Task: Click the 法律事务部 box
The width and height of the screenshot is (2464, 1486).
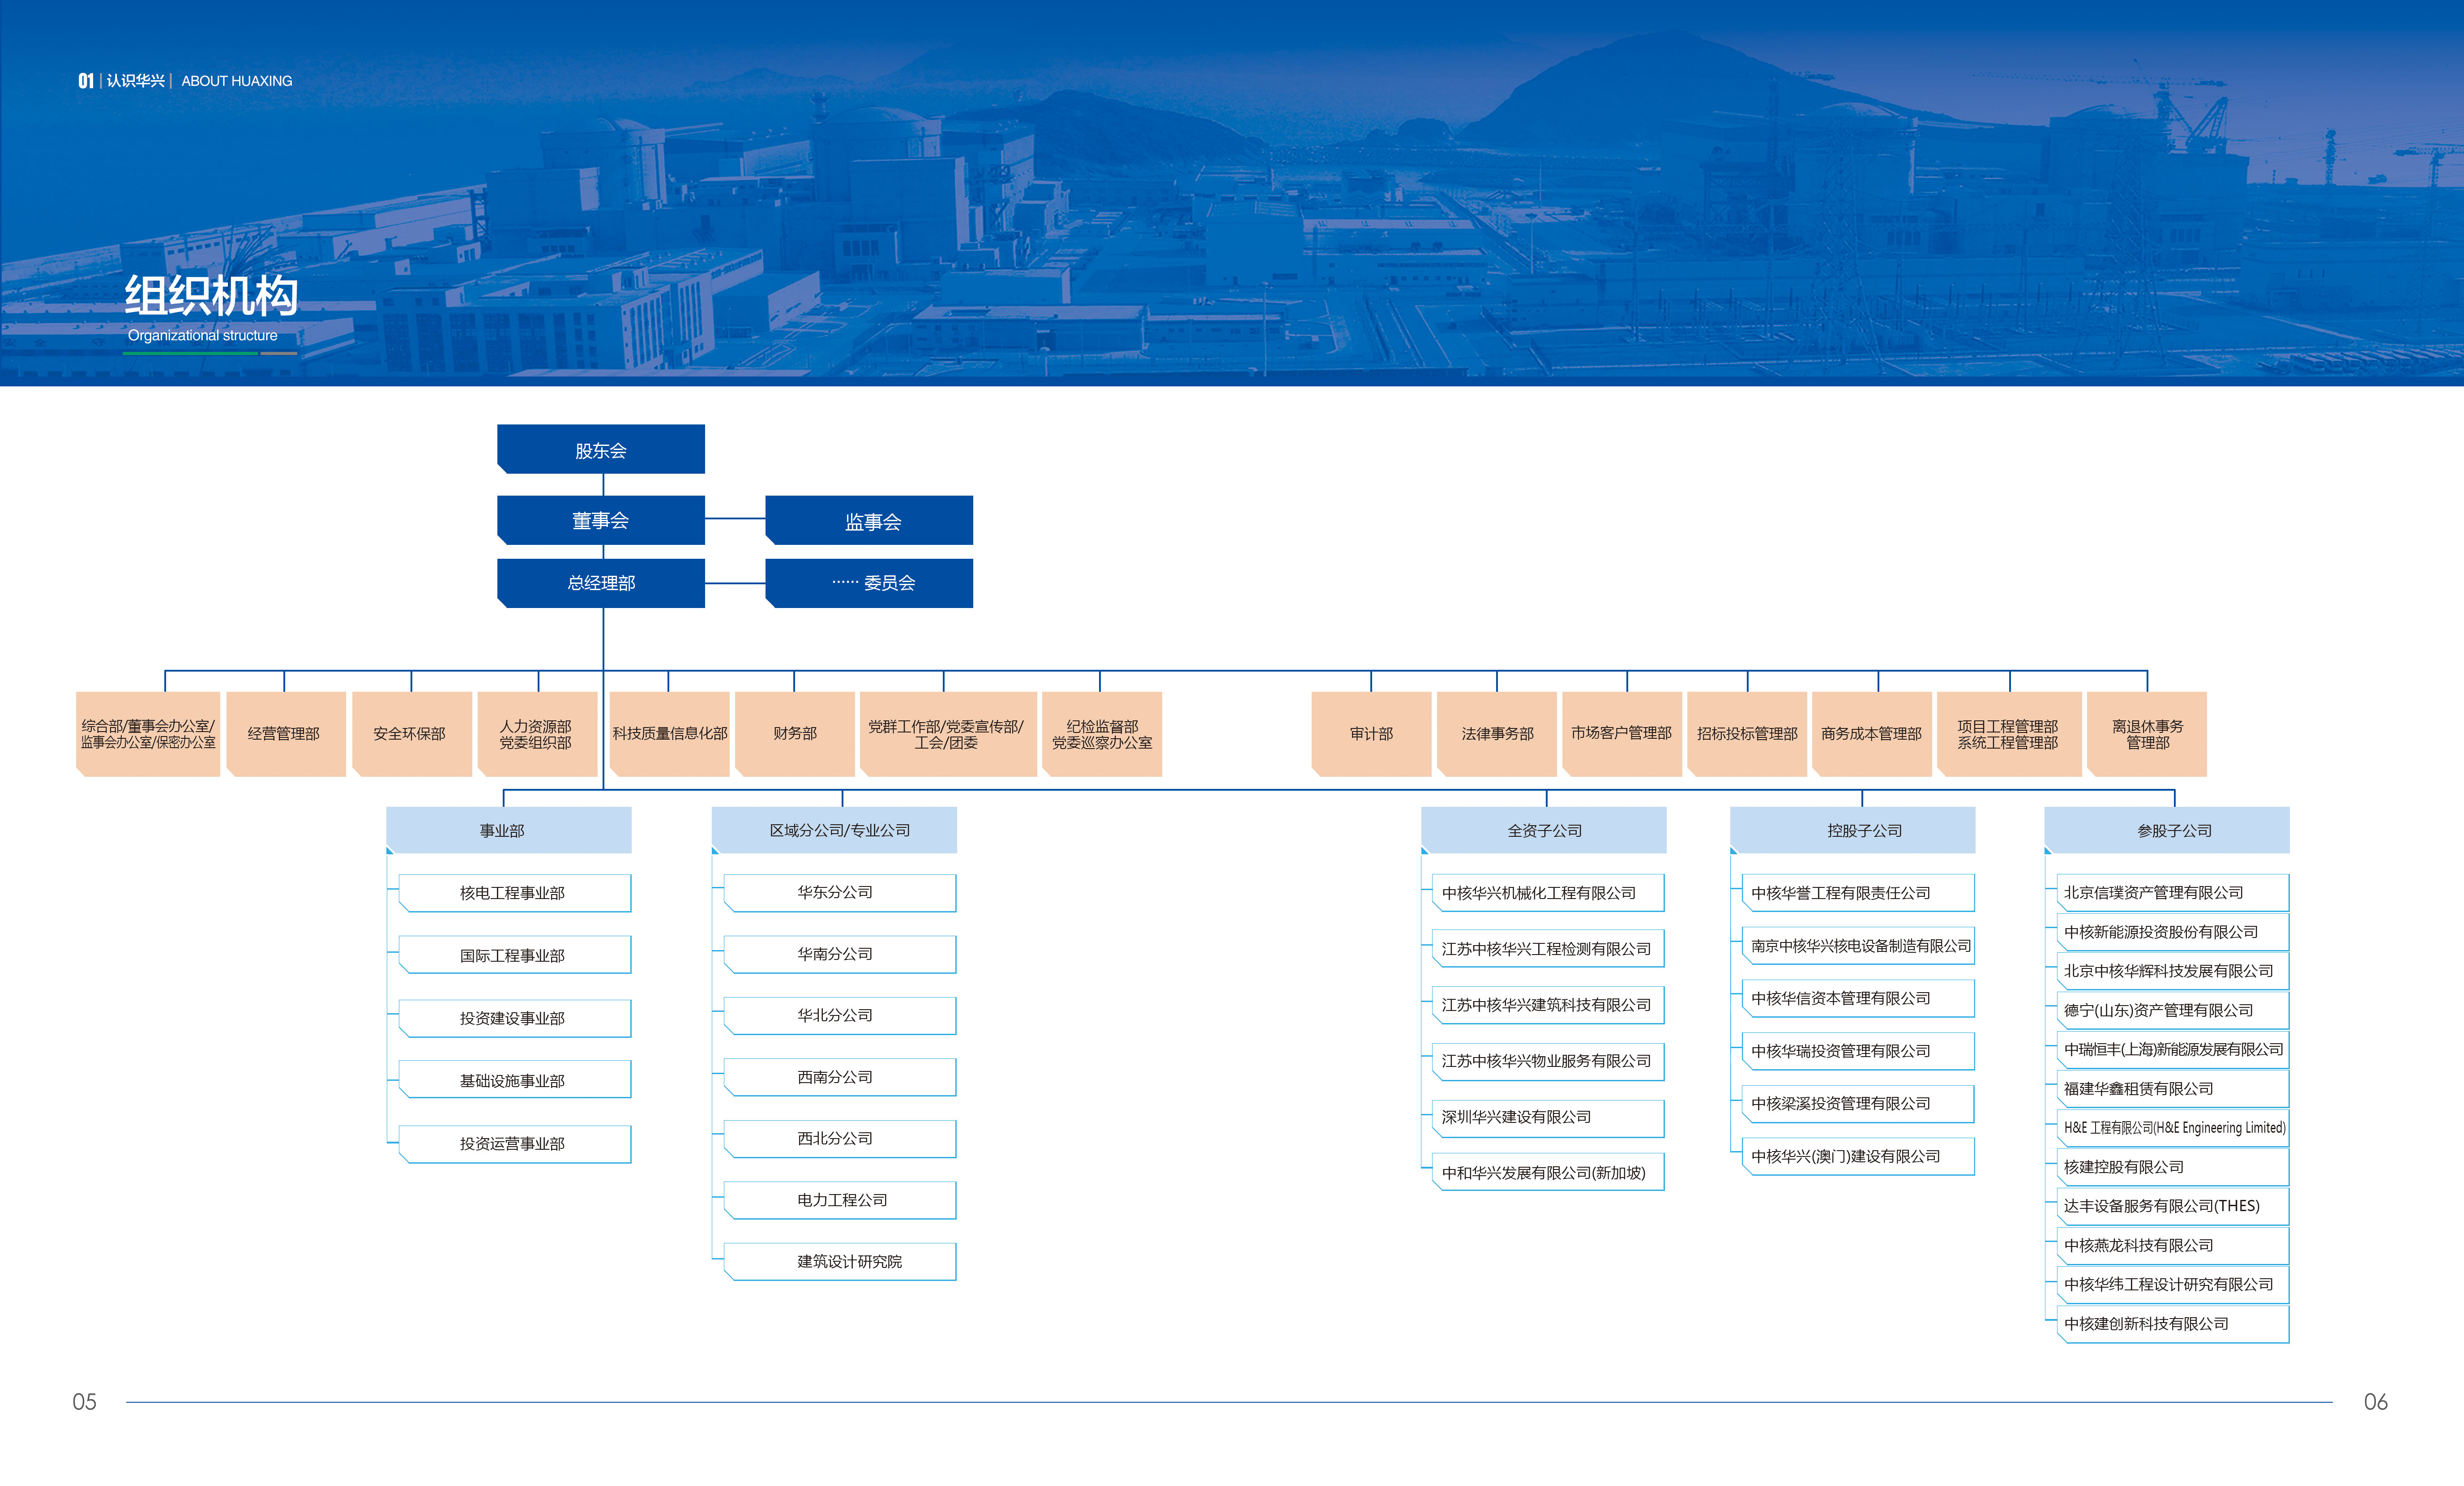Action: click(1497, 733)
